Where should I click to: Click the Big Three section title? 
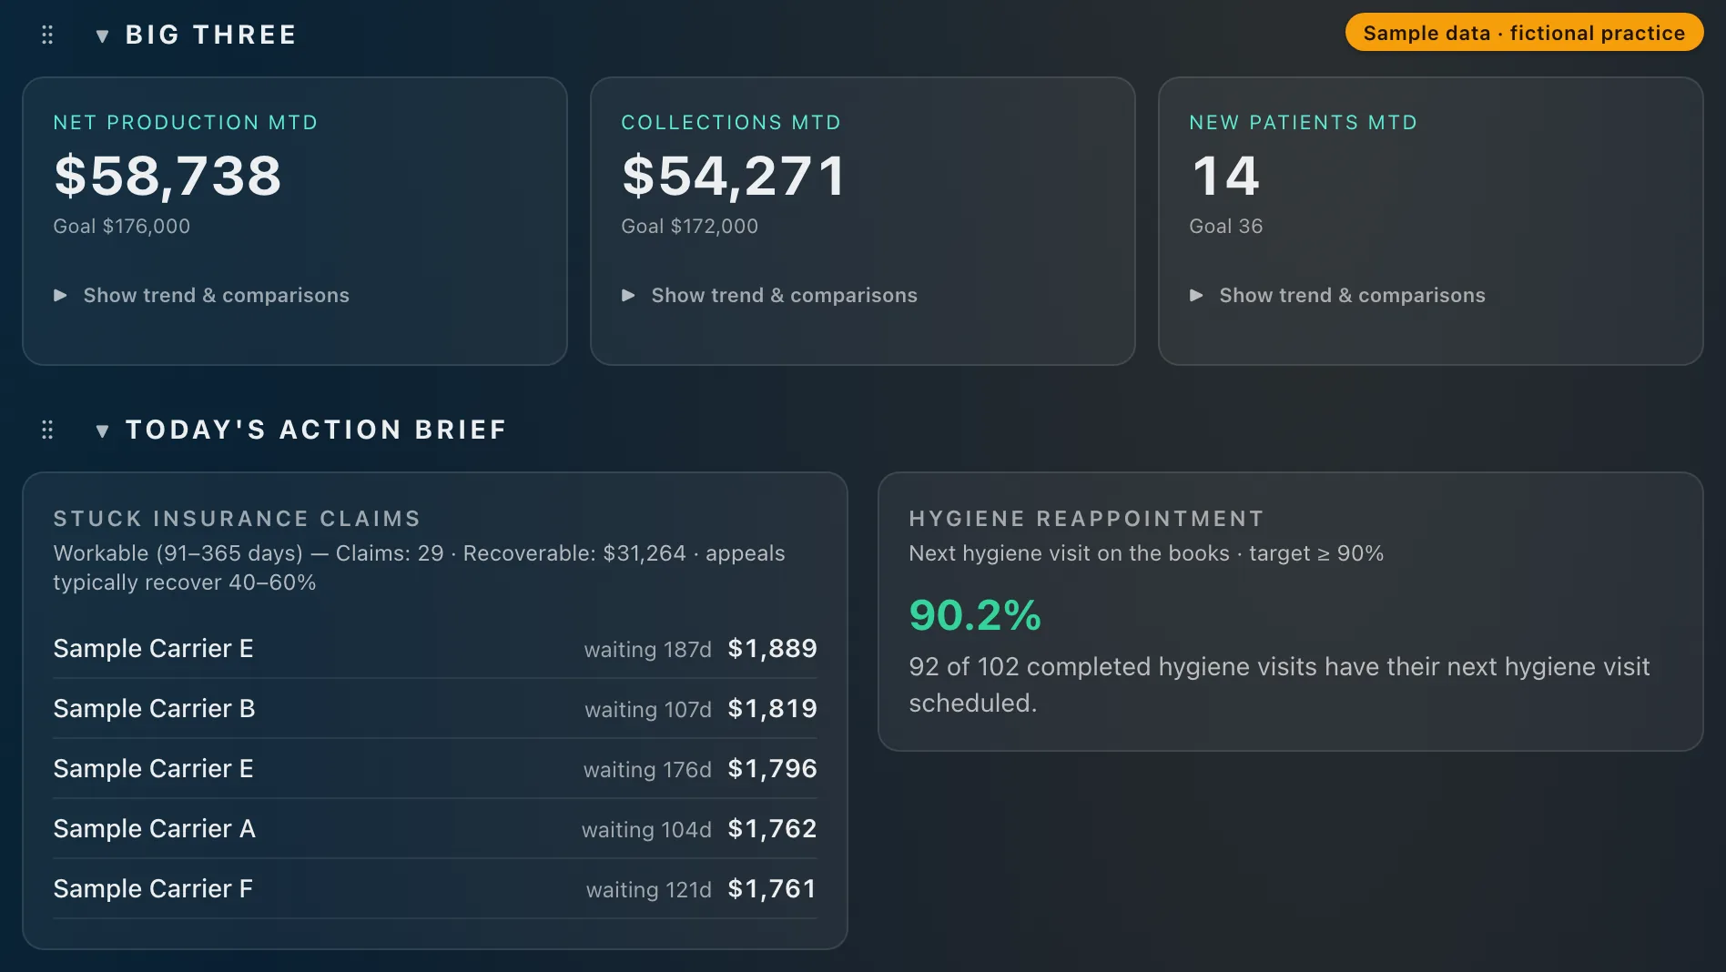(x=211, y=35)
